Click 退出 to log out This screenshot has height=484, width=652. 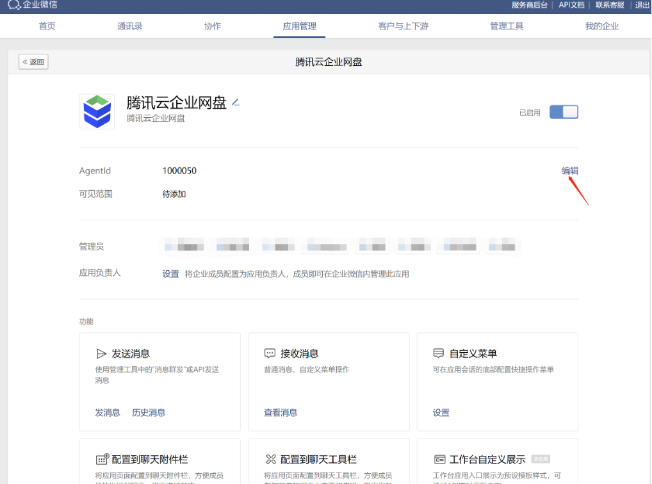[642, 5]
